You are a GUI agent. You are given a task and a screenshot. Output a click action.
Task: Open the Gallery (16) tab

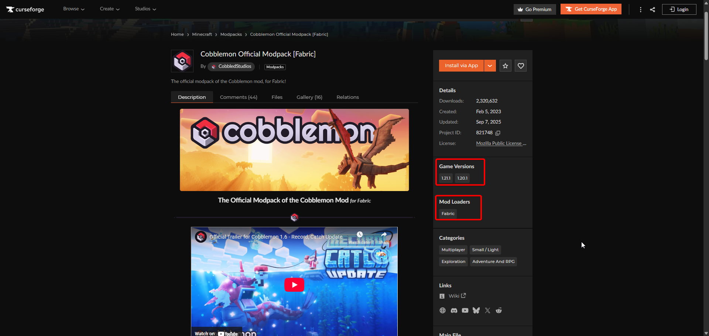click(309, 97)
